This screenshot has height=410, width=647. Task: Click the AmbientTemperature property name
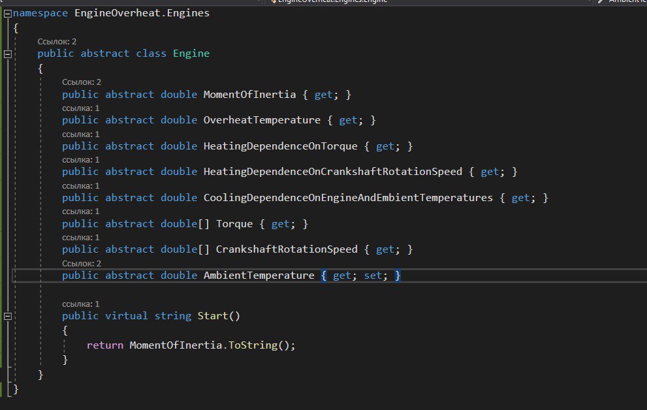pos(259,275)
